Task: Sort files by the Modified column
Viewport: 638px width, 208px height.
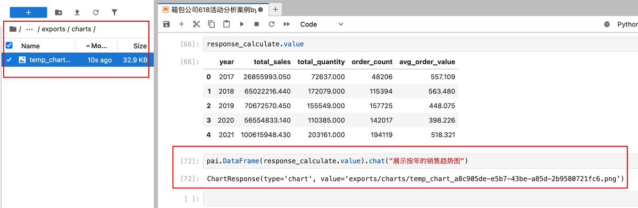Action: 96,46
